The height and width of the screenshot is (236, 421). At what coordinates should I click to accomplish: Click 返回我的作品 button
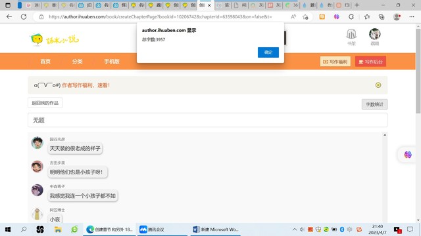tap(45, 103)
